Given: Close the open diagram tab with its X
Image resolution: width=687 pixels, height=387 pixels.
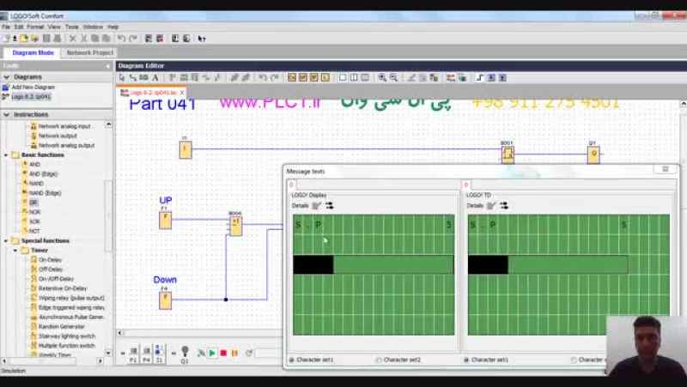Looking at the screenshot, I should (x=182, y=93).
